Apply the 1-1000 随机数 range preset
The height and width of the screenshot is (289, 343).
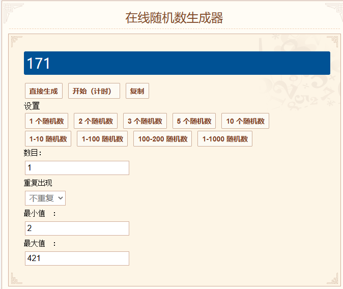pos(225,139)
